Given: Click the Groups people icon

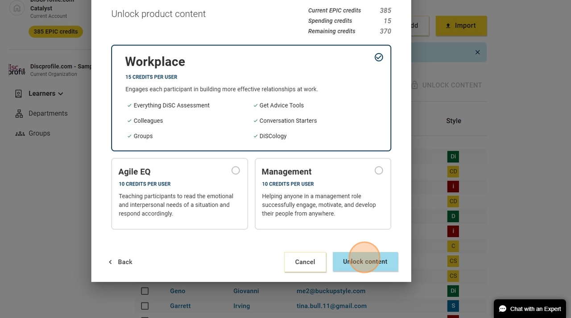Looking at the screenshot, I should (x=20, y=133).
